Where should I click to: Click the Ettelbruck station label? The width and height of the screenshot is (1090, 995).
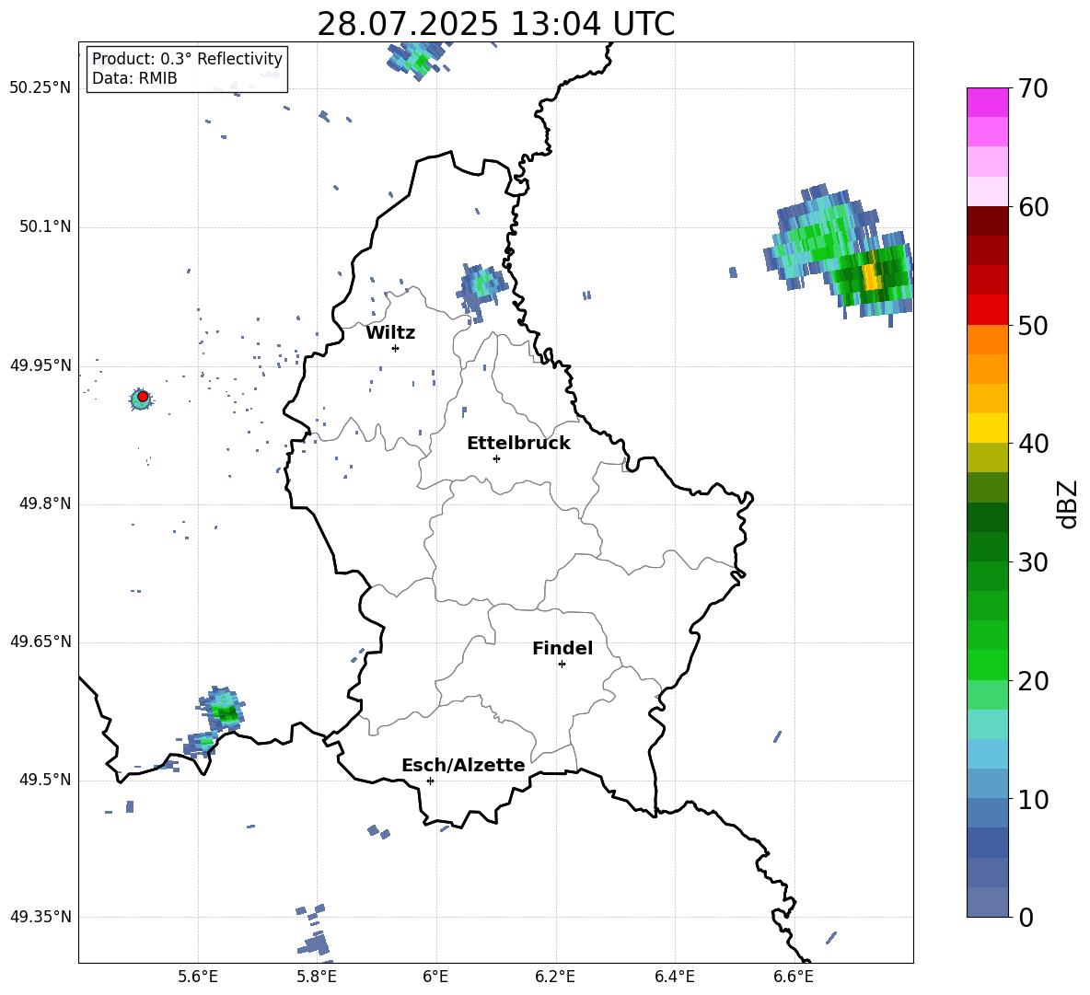[518, 444]
